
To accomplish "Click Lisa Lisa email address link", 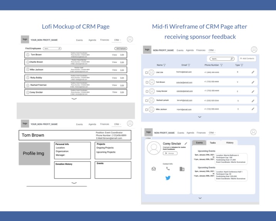I will [x=184, y=72].
